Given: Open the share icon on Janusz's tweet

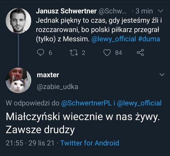Looking at the screenshot, I should [140, 52].
